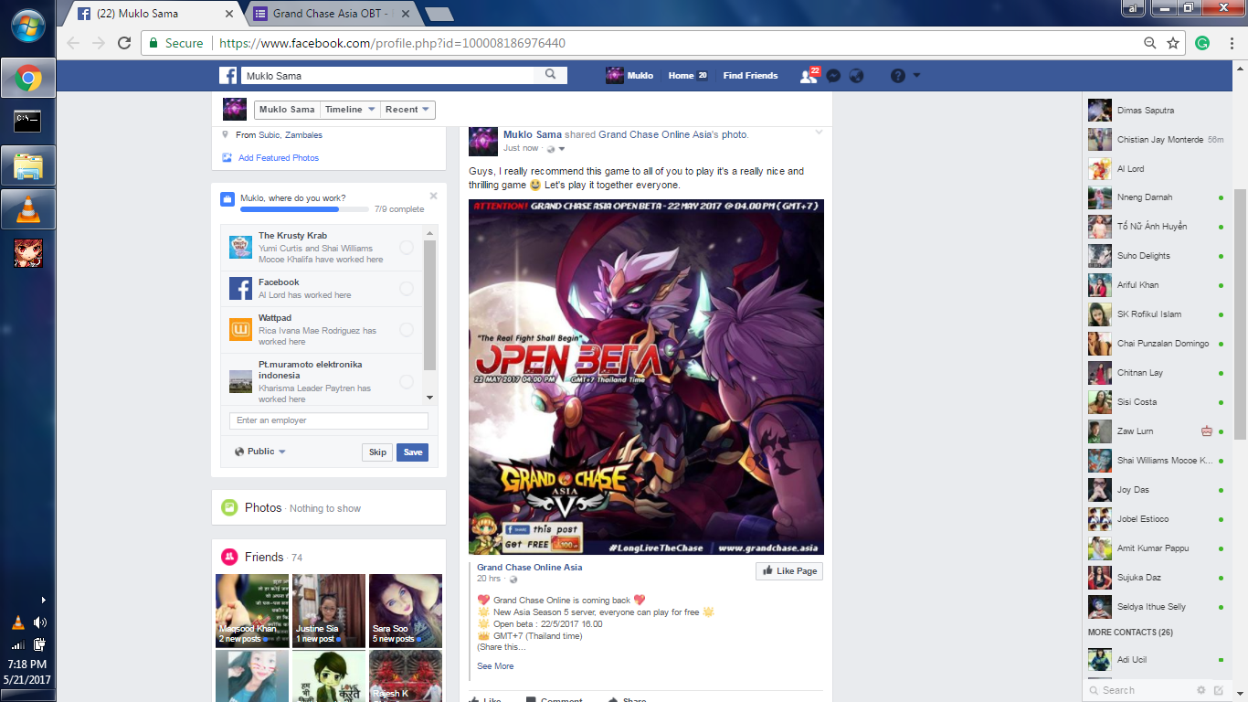
Task: Open the Subic, Zambales link
Action: coord(291,135)
